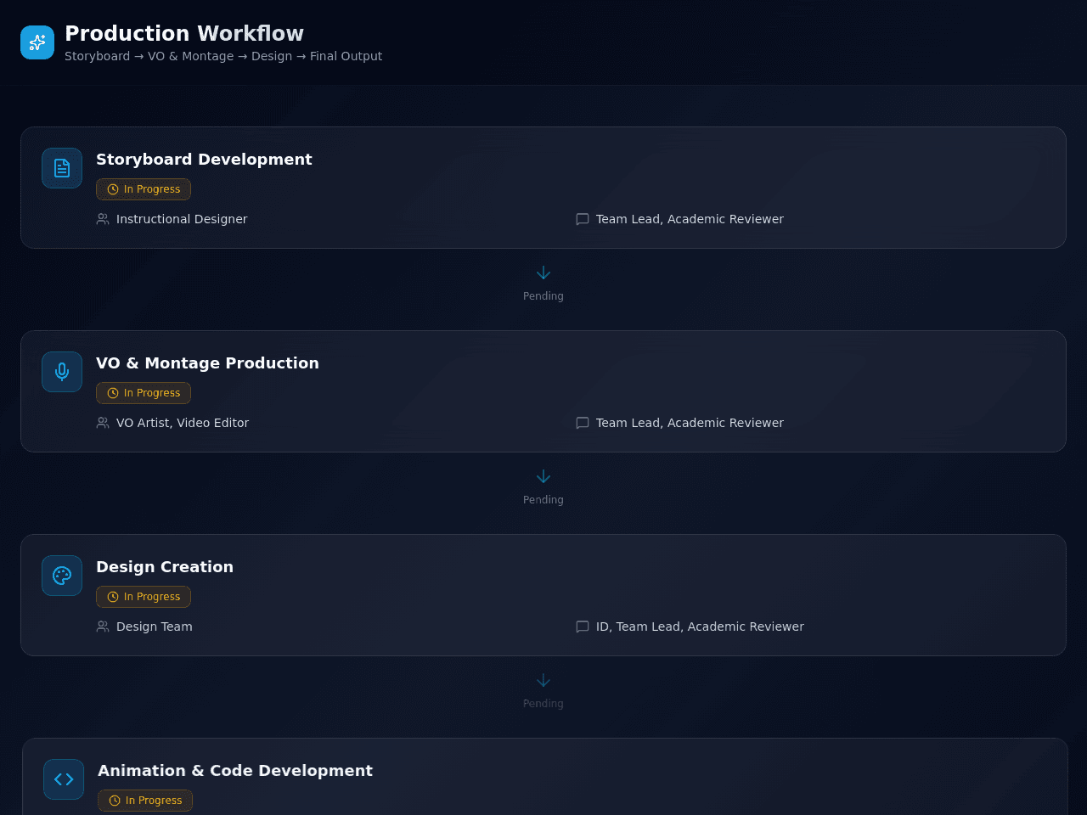Click the down arrow below Design Creation card
Screen dimensions: 1087x815
(543, 680)
